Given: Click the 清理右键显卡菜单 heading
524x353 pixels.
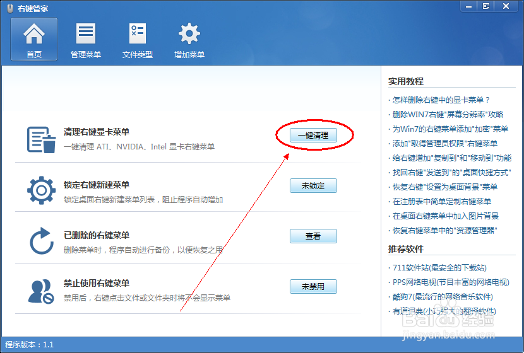Looking at the screenshot, I should (97, 132).
